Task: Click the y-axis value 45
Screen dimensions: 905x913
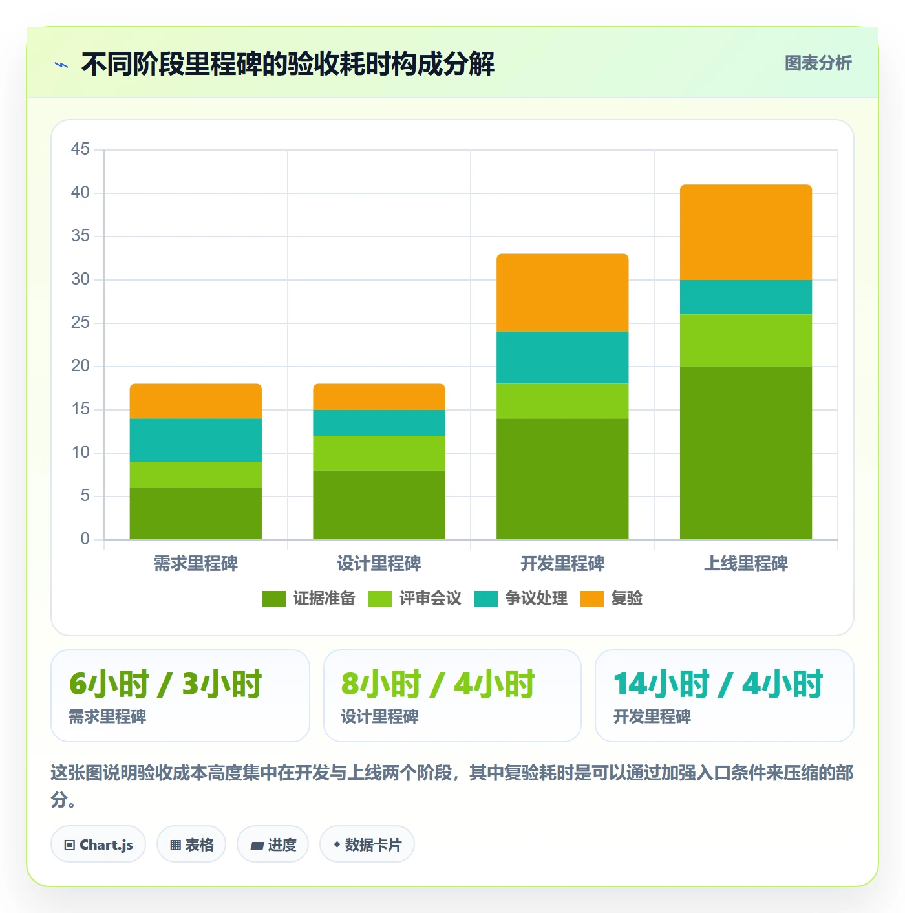Action: pos(80,149)
